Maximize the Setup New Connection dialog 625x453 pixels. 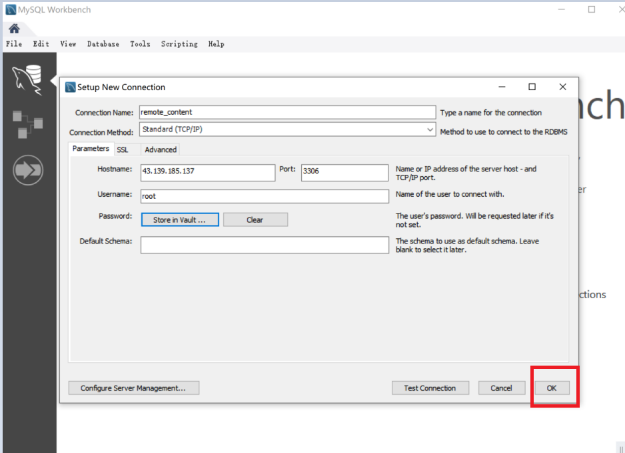(x=532, y=87)
